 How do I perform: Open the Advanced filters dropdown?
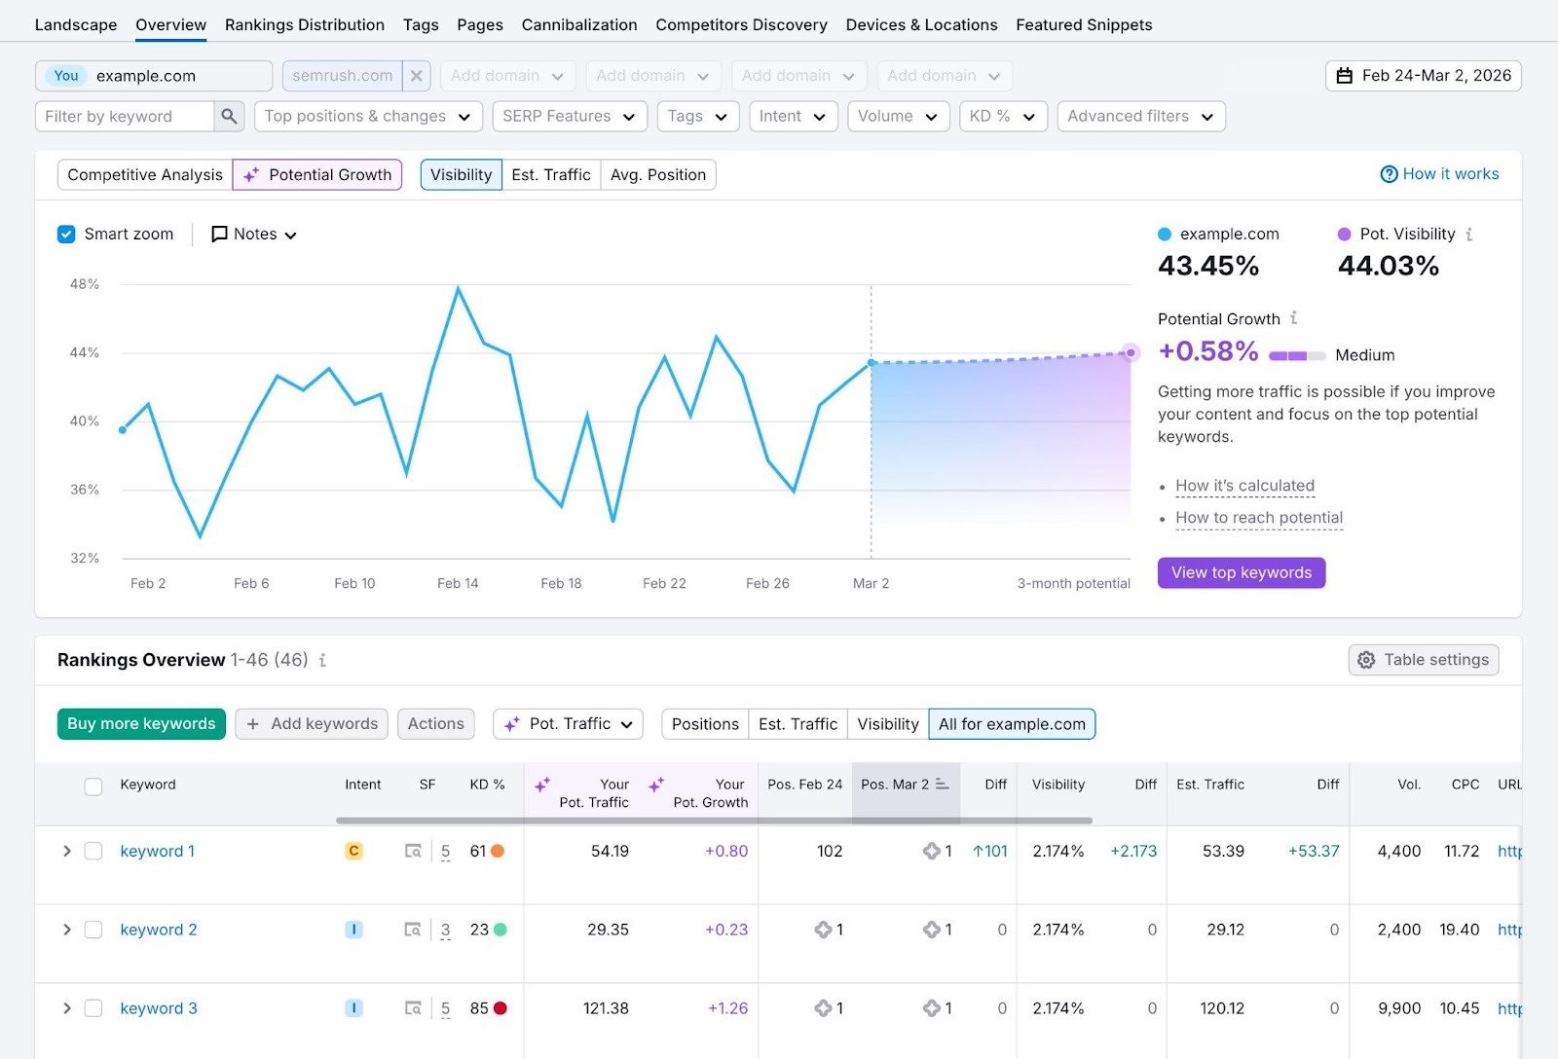click(x=1140, y=116)
